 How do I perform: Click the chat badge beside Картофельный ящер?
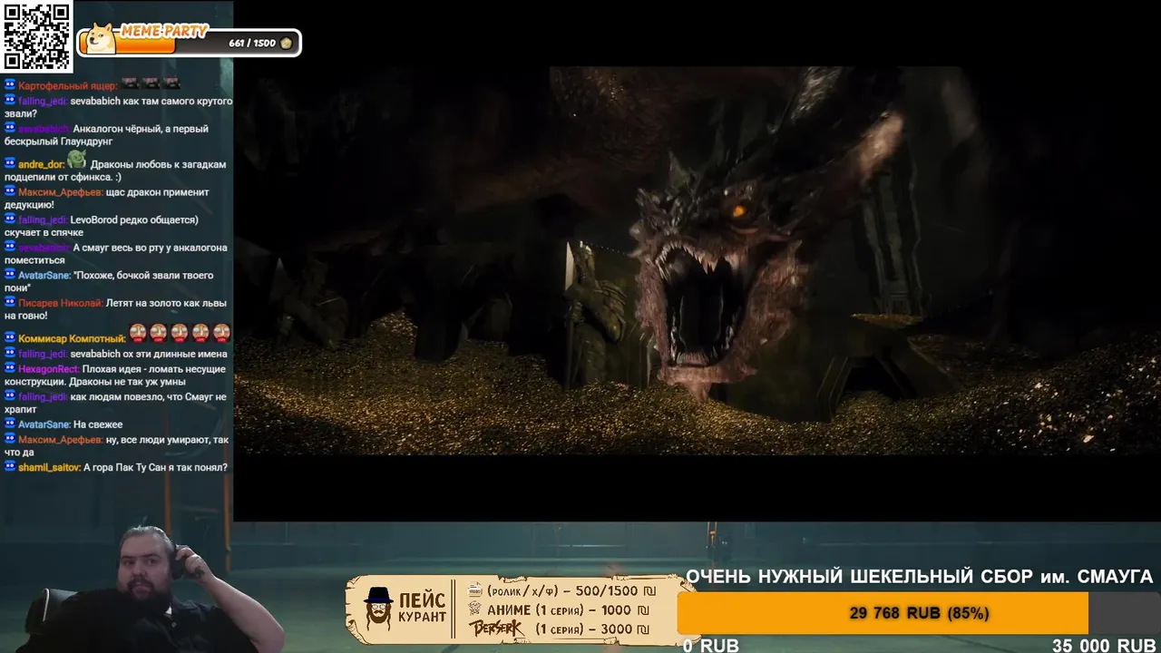10,85
